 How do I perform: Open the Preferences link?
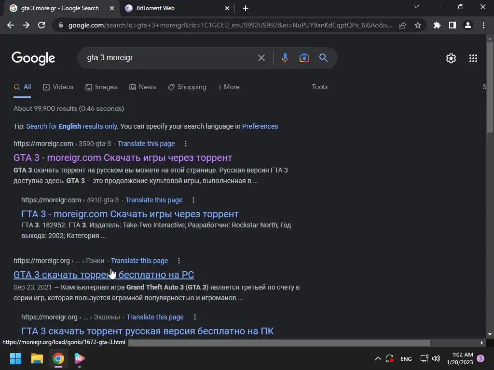click(x=260, y=127)
